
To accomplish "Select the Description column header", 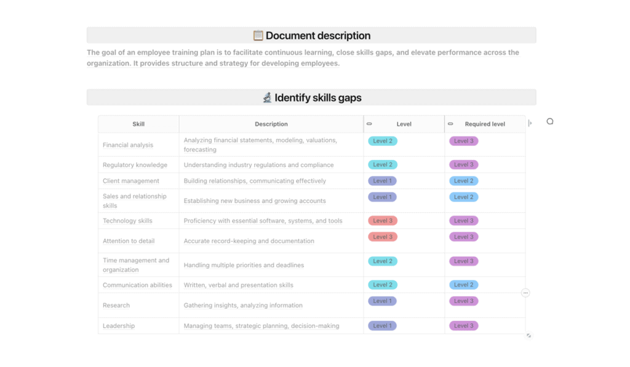I will (x=271, y=124).
